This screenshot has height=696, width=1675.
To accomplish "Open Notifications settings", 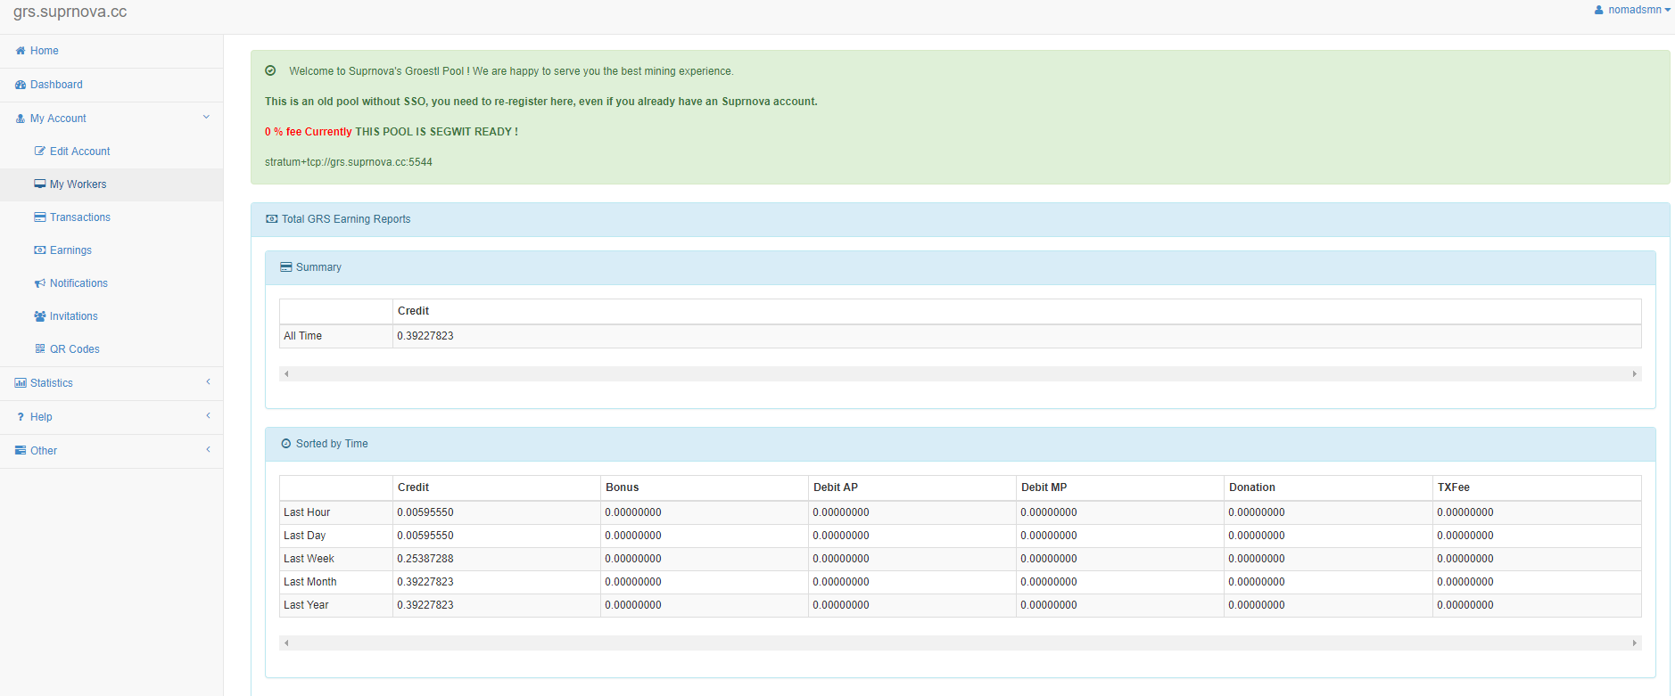I will [x=78, y=283].
